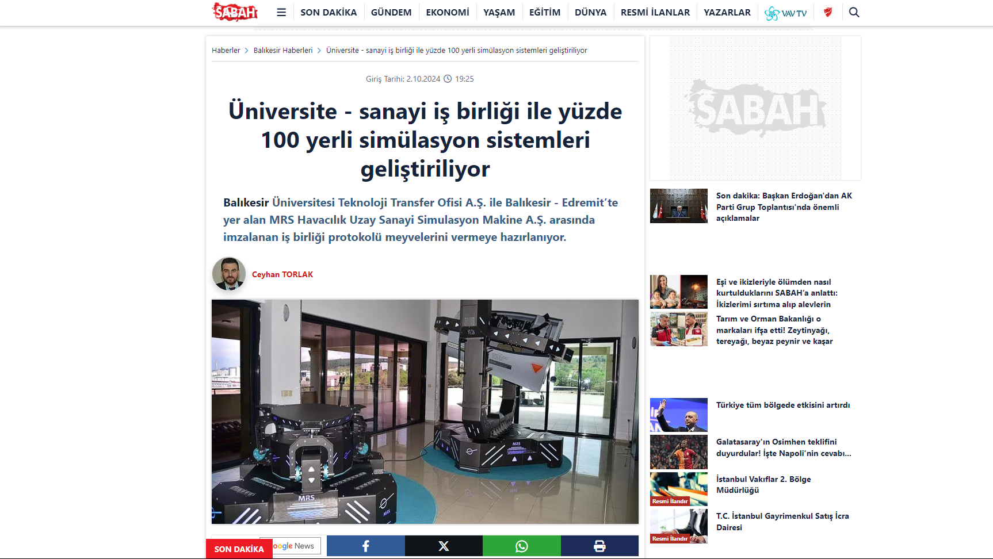The image size is (993, 559).
Task: Open author Ceyhan TORLAK page
Action: [282, 274]
